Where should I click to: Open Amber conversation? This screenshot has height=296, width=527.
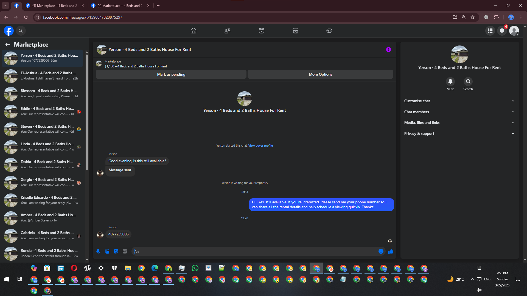pos(43,218)
